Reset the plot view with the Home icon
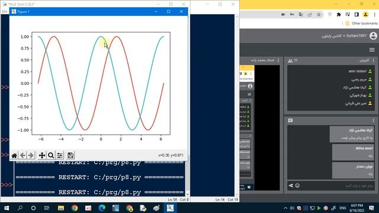 tap(14, 155)
